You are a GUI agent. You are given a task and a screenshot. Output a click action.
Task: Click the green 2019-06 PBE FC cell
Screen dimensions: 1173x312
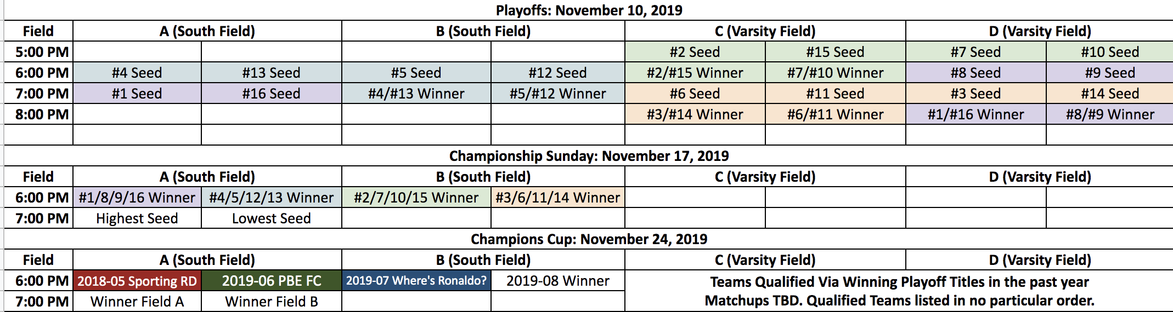point(272,281)
